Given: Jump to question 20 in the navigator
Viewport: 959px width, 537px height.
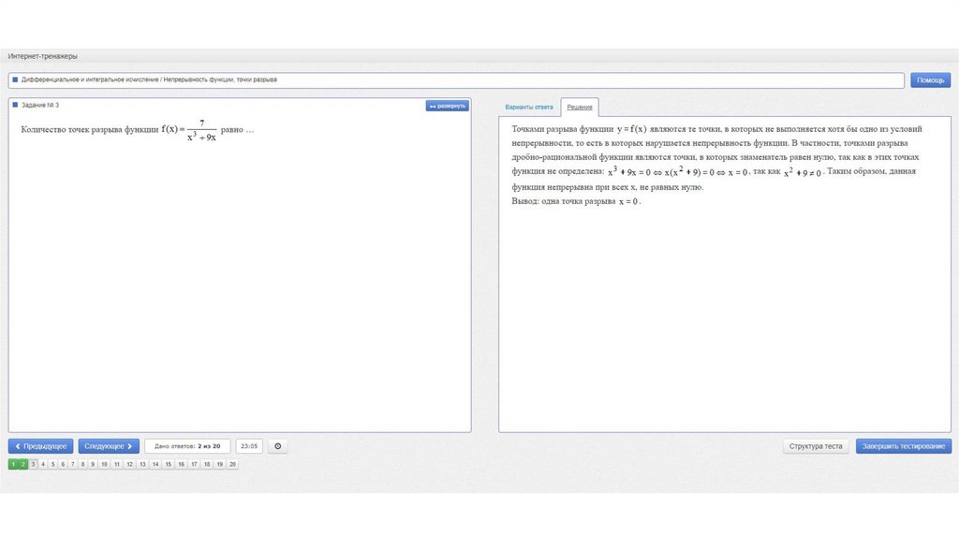Looking at the screenshot, I should point(232,464).
